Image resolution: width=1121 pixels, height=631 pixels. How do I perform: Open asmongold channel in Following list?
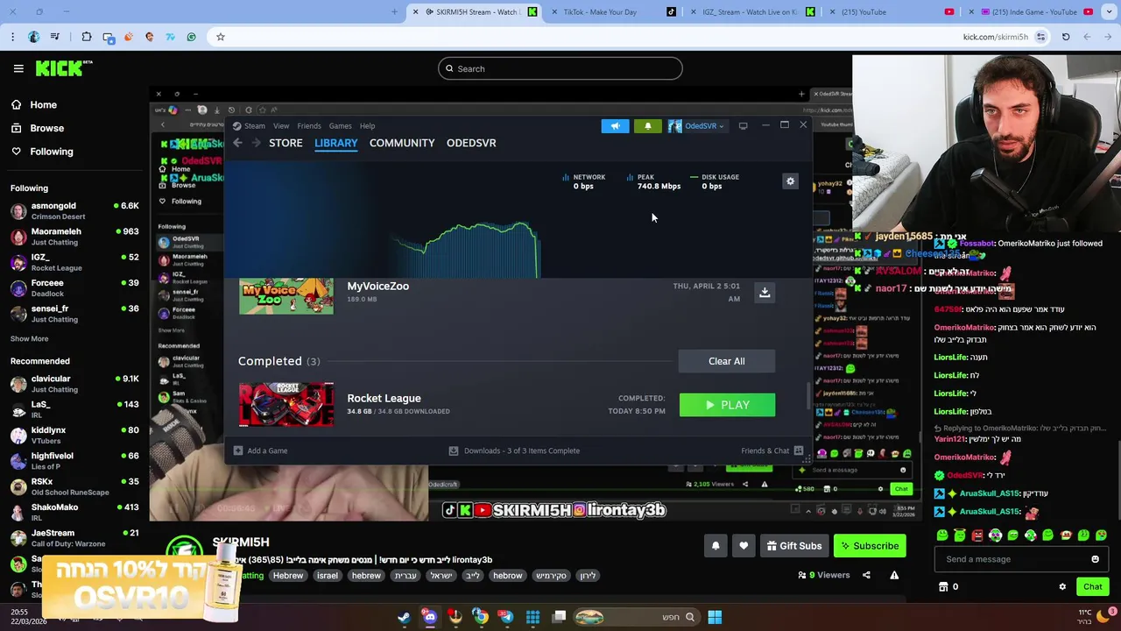click(74, 210)
